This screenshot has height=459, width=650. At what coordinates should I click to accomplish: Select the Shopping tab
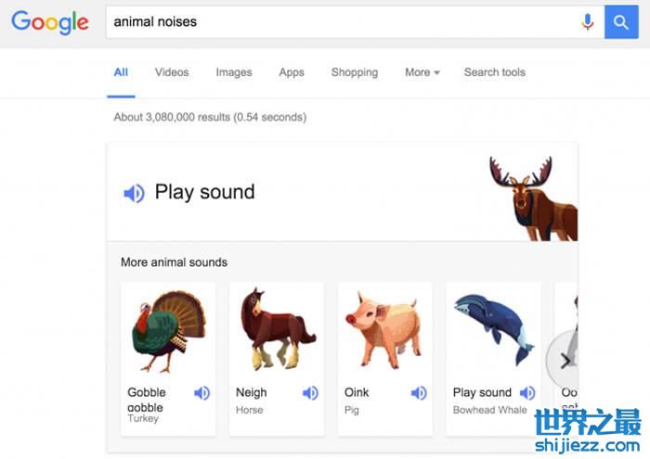point(355,72)
